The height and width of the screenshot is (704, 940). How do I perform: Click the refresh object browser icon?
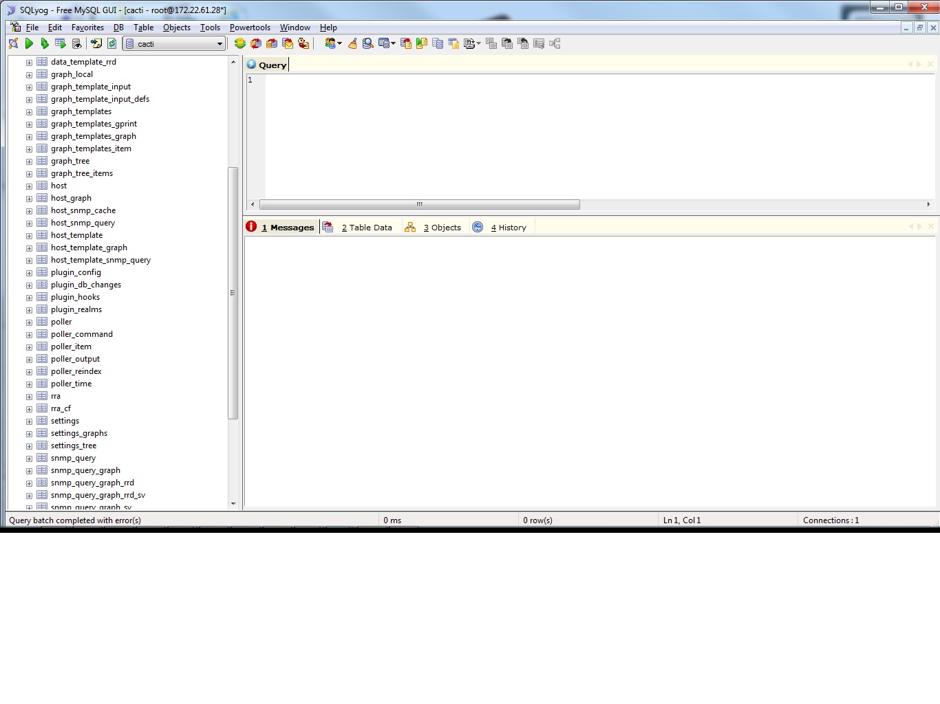pos(111,43)
